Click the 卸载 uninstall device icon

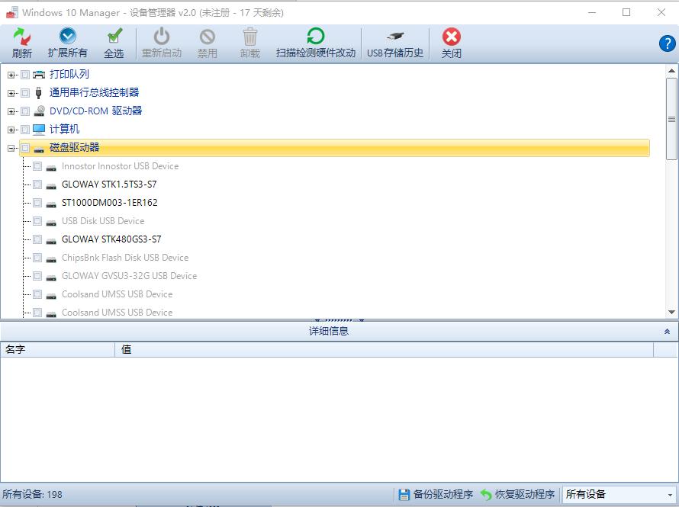coord(249,35)
